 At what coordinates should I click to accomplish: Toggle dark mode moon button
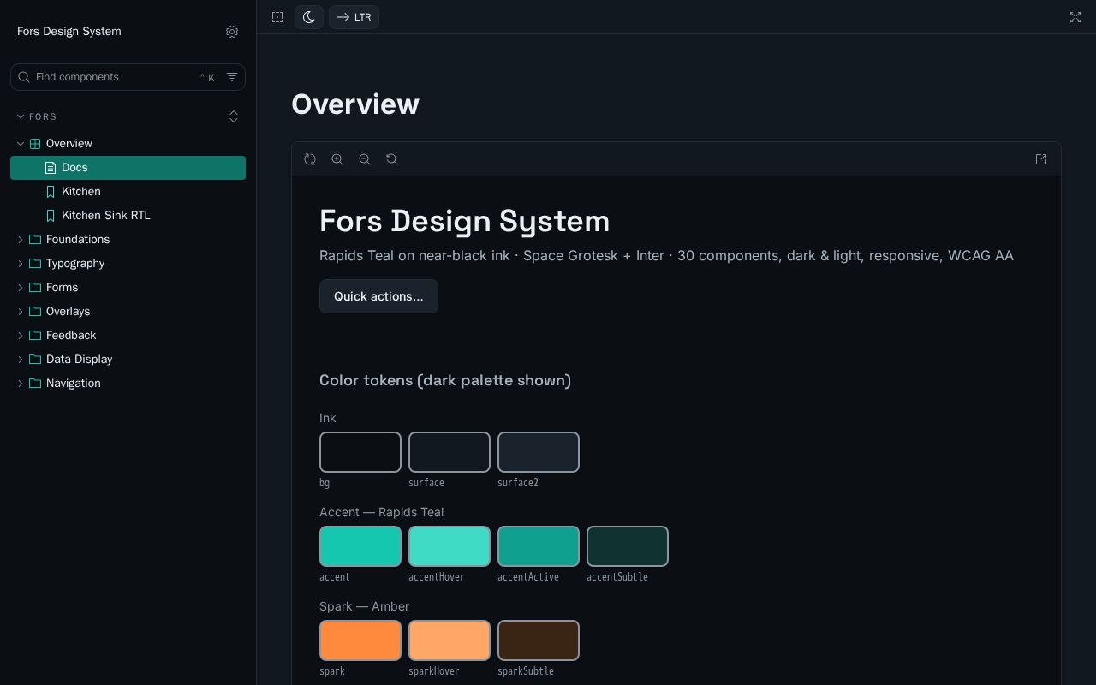click(x=309, y=17)
